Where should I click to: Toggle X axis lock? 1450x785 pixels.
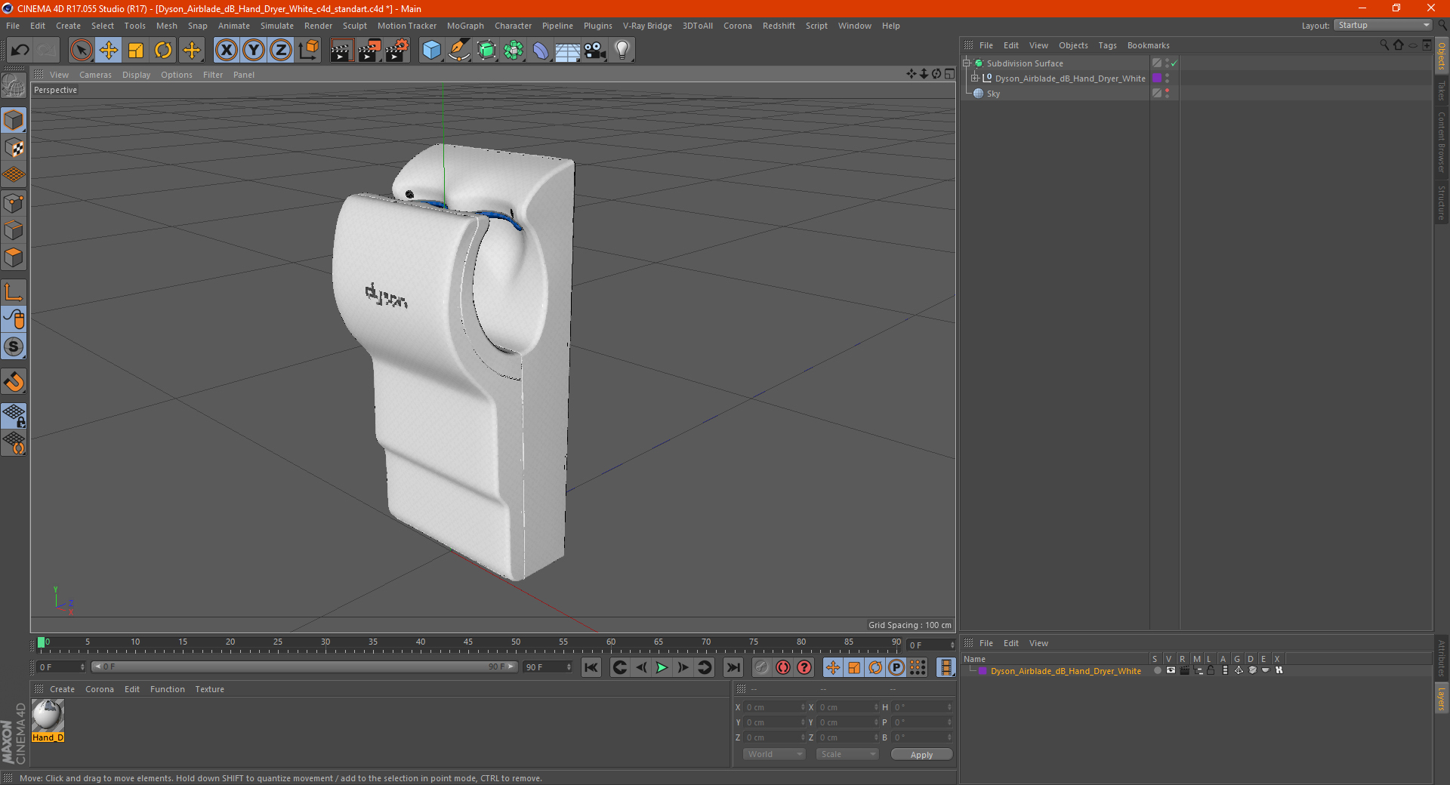(226, 51)
